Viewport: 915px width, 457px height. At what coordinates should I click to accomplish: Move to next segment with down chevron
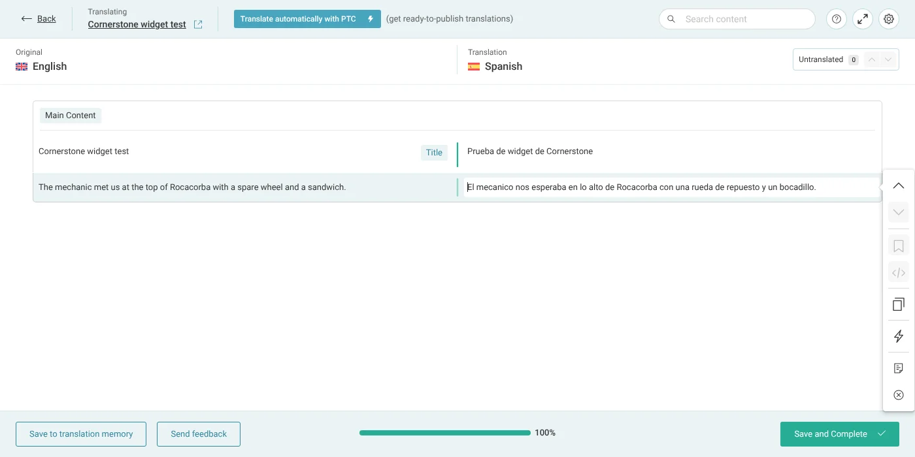coord(899,212)
